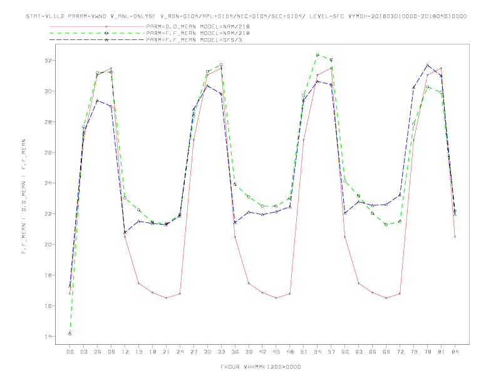Click x-axis forecast hour label 66
The width and height of the screenshot is (496, 383).
(x=373, y=352)
